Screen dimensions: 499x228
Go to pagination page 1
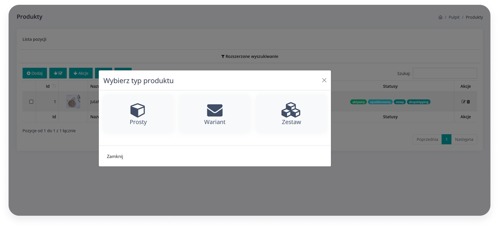point(447,139)
